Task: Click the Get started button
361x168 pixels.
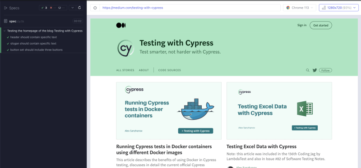Action: click(x=321, y=25)
